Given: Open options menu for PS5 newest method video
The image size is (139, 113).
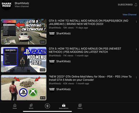Looking at the screenshot, I should click(x=136, y=49).
